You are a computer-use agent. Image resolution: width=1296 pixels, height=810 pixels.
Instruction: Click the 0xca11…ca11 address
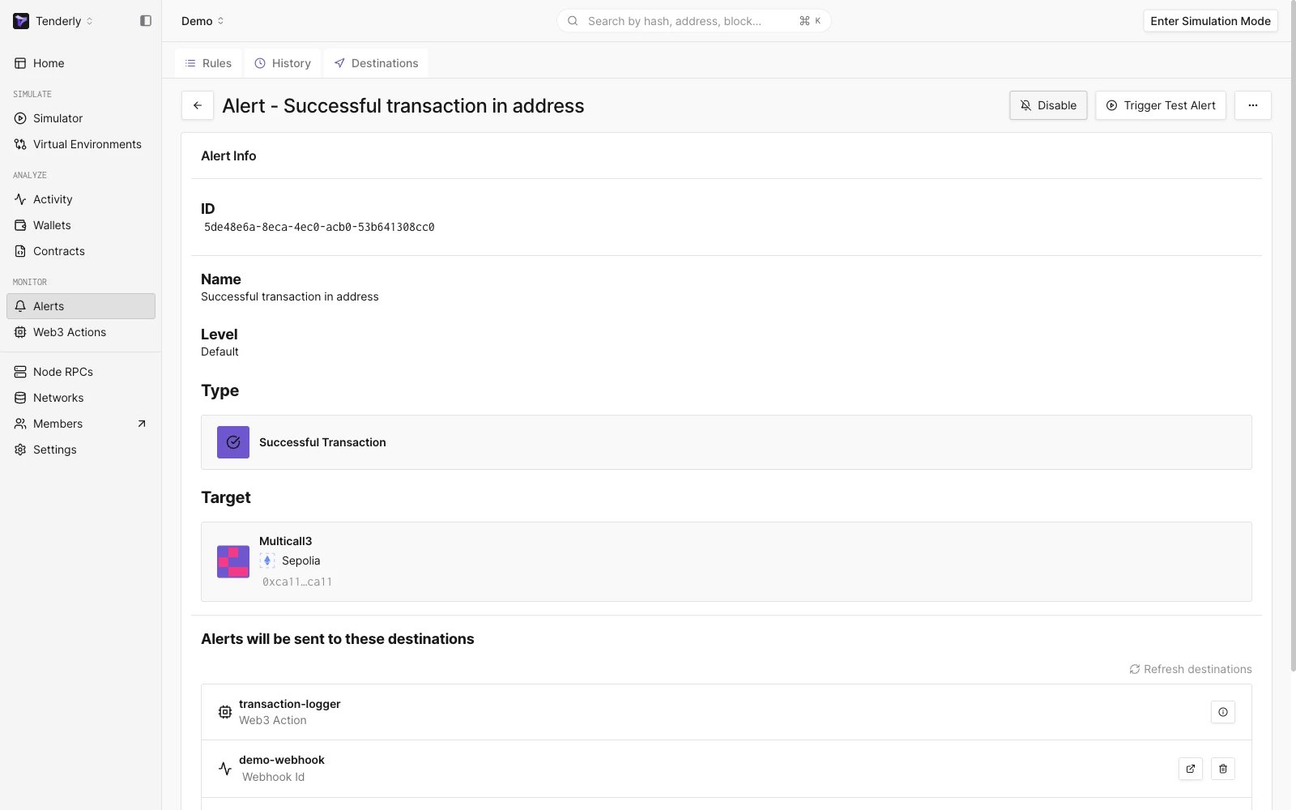pyautogui.click(x=297, y=582)
